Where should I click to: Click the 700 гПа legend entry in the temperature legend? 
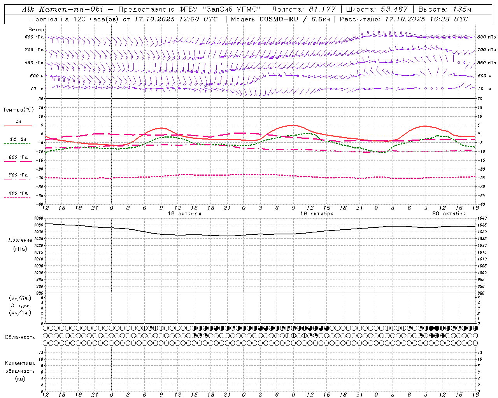tap(18, 175)
